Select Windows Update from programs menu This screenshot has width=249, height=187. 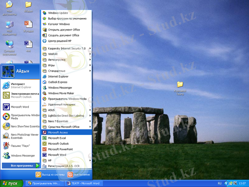tap(58, 13)
